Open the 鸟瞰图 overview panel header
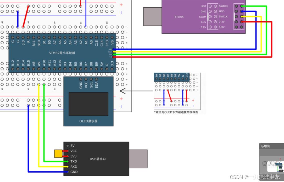This screenshot has height=182, width=284. (x=265, y=146)
